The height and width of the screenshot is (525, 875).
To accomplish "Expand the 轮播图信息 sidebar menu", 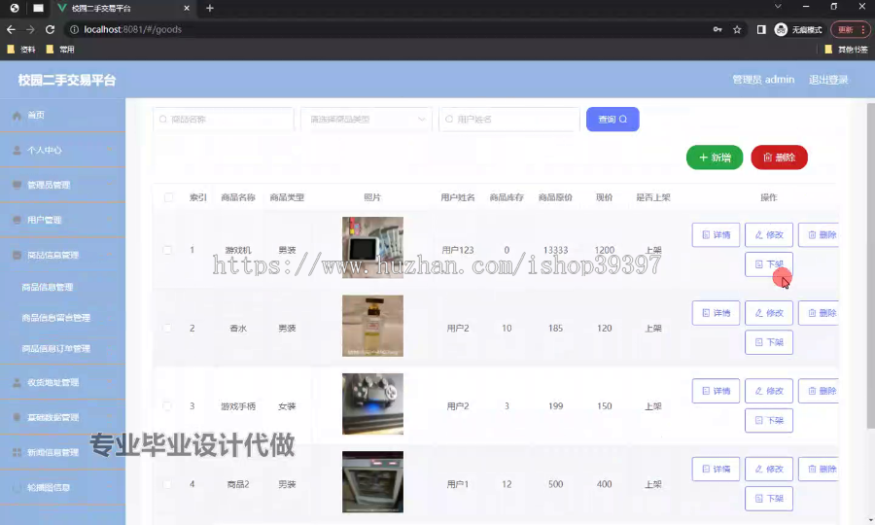I will (x=62, y=488).
